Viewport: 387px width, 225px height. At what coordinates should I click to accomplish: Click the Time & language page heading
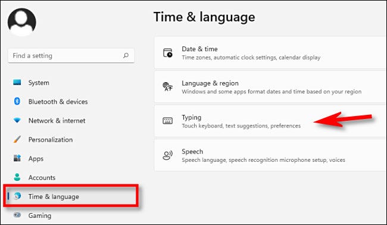tap(204, 17)
